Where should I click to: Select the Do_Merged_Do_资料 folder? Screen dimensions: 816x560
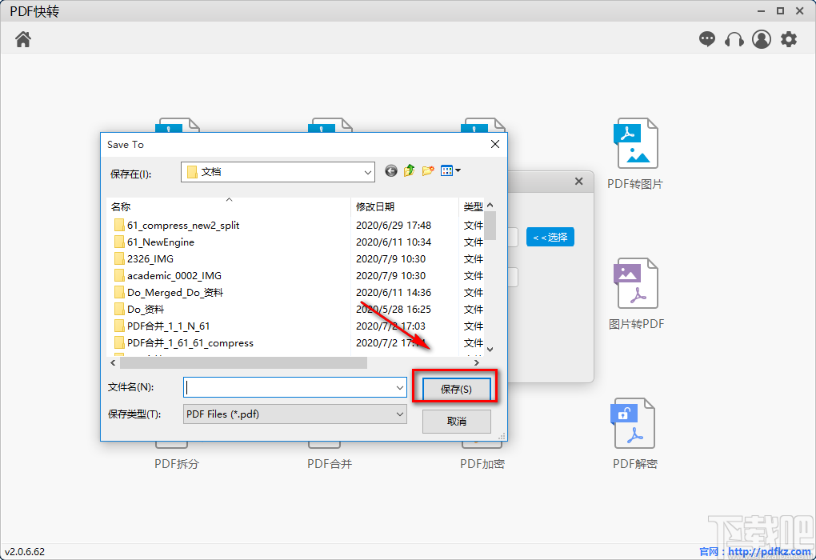[169, 293]
